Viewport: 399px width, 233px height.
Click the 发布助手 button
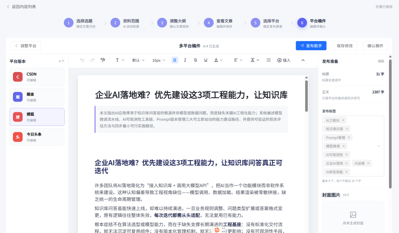click(311, 46)
